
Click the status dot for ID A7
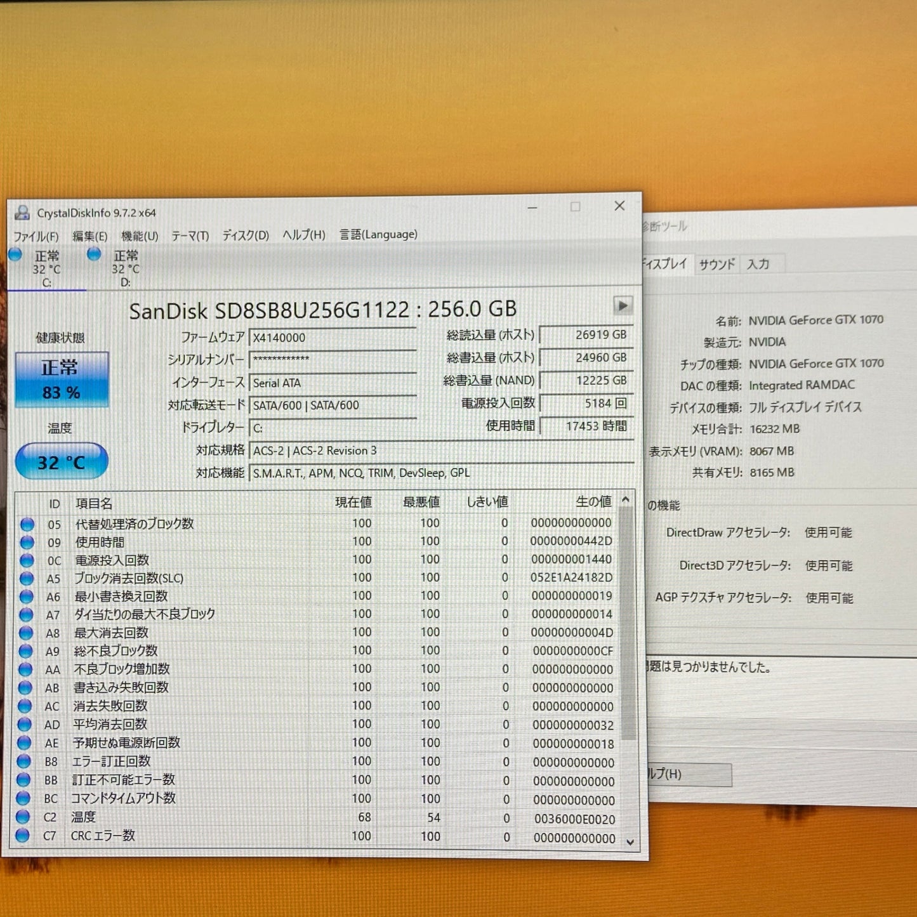(26, 614)
